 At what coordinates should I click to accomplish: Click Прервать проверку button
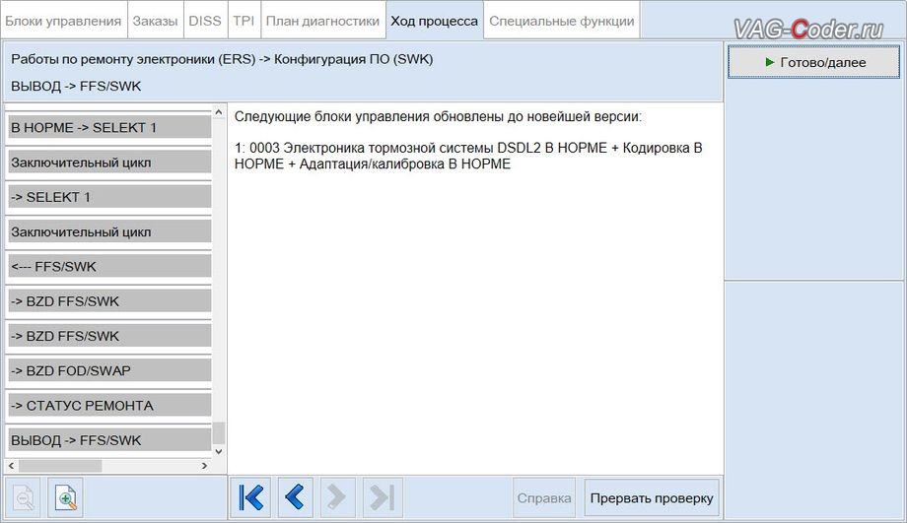pyautogui.click(x=651, y=498)
